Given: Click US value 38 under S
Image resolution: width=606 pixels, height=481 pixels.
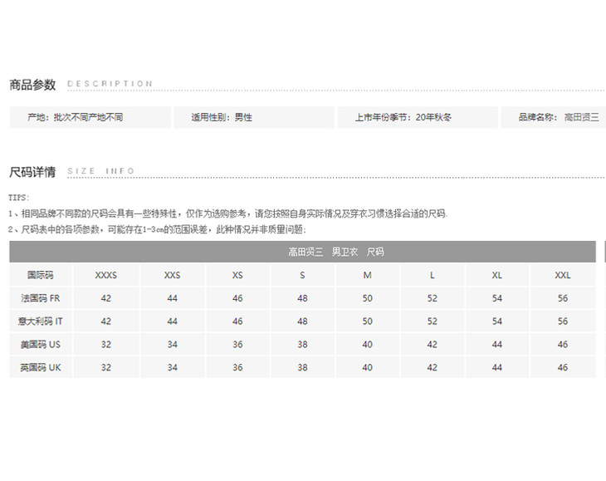Looking at the screenshot, I should pos(302,344).
